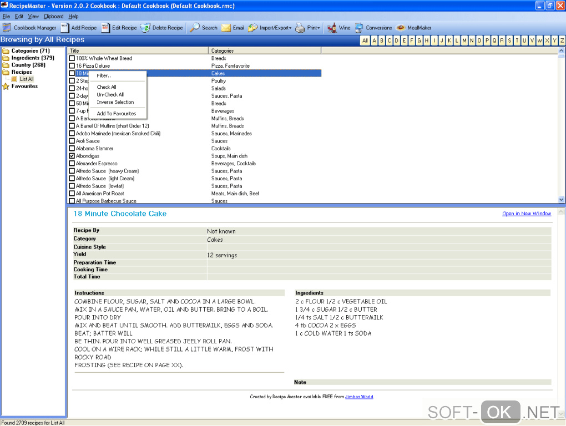
Task: Click the Delete Recipe icon
Action: [145, 28]
